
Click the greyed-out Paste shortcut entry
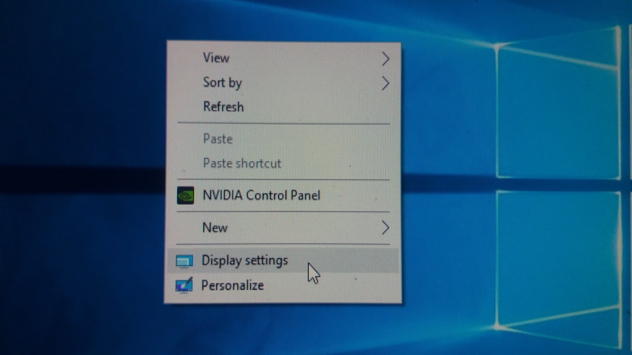point(284,163)
